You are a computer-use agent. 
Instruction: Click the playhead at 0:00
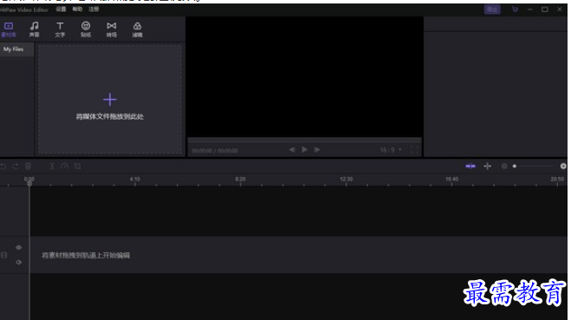(29, 182)
